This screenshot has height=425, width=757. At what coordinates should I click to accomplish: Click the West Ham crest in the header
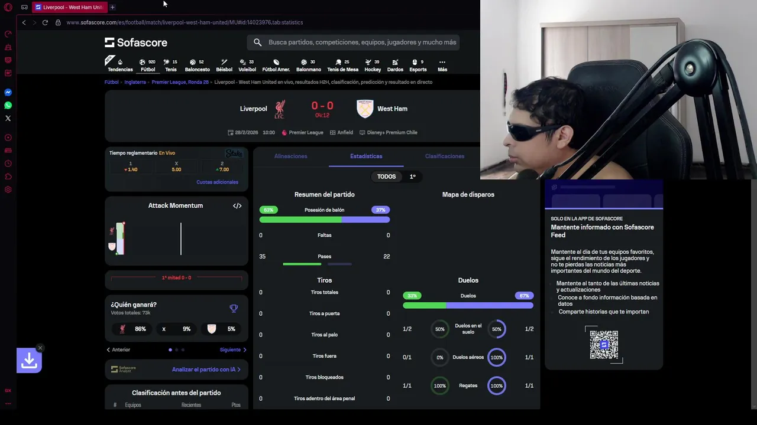(x=365, y=109)
